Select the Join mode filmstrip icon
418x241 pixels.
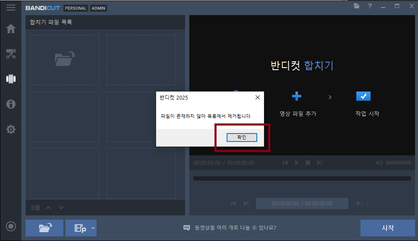[11, 79]
